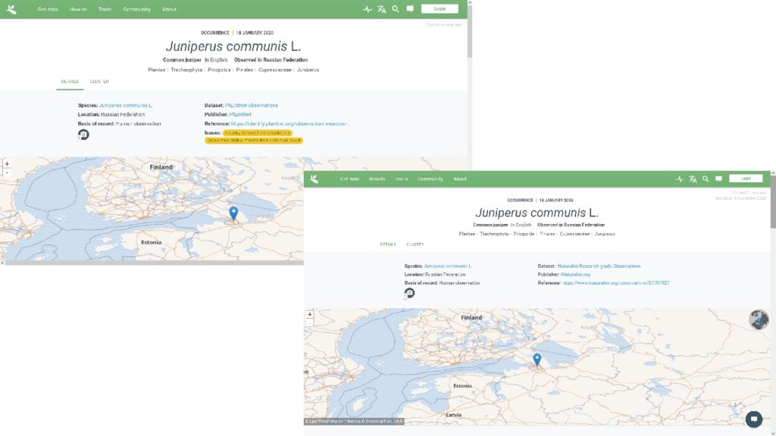Image resolution: width=776 pixels, height=436 pixels.
Task: Open Community menu on iNaturalist occurrence page
Action: point(430,179)
